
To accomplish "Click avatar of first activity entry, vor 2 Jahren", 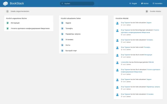I will click(x=117, y=23).
